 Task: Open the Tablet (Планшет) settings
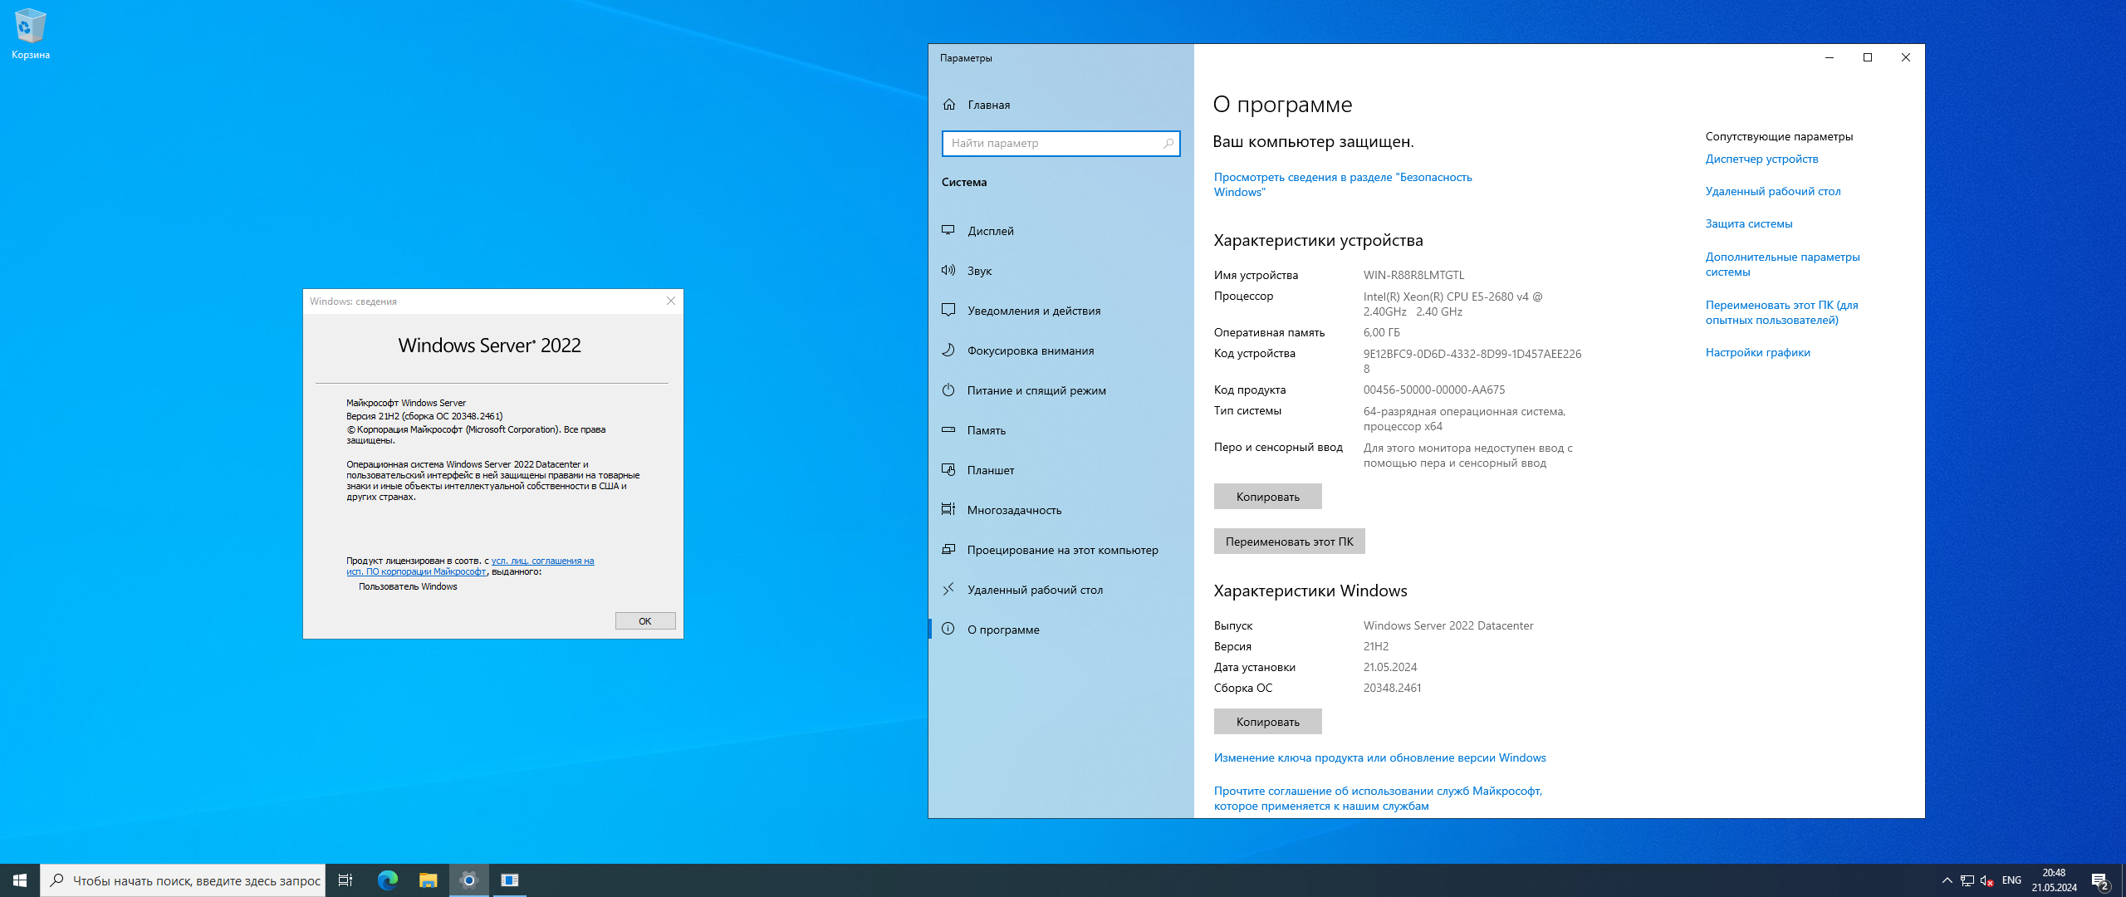[x=990, y=470]
